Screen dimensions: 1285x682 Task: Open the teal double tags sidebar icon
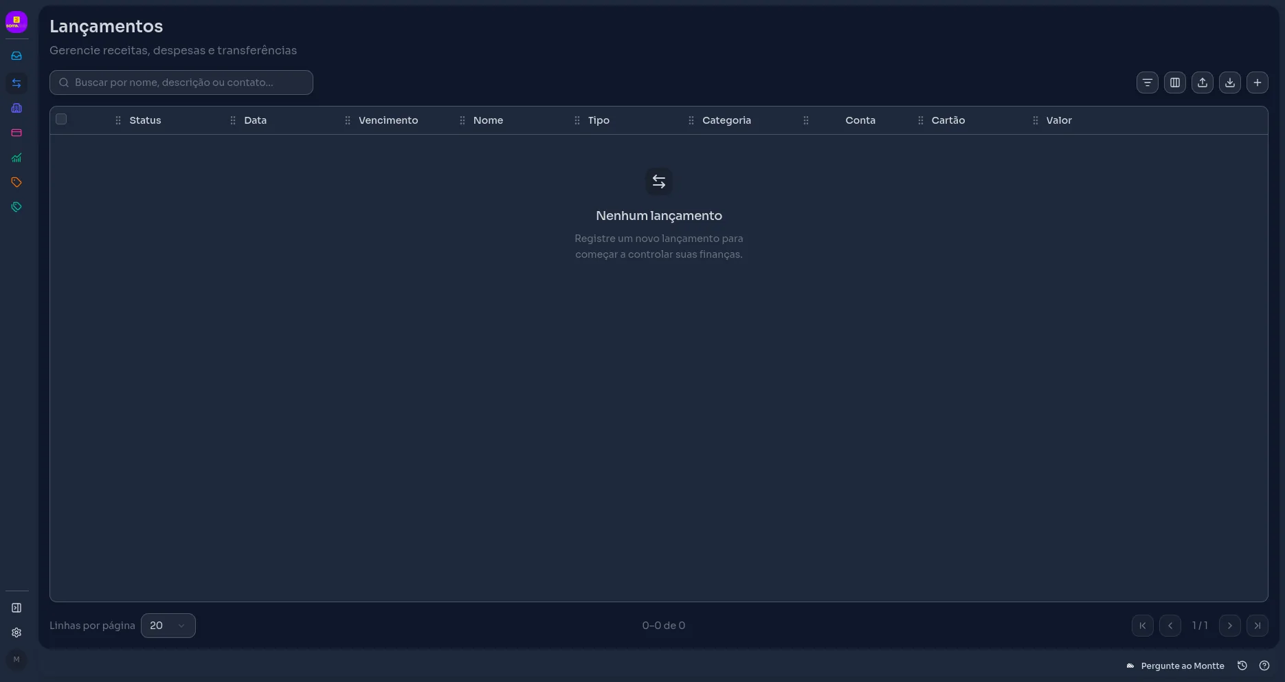[x=16, y=207]
